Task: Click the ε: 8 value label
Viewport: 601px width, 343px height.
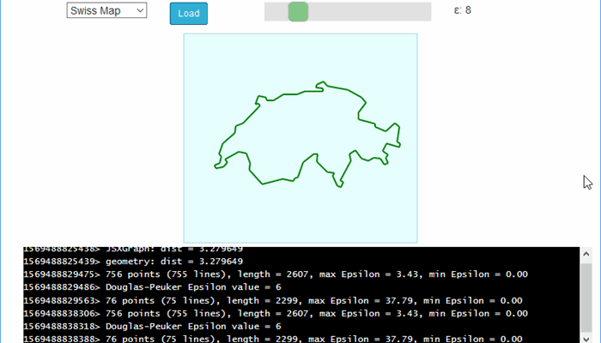Action: coord(462,11)
